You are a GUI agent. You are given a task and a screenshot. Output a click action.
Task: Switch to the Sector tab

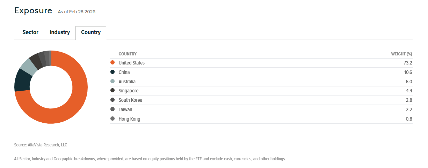pyautogui.click(x=30, y=32)
